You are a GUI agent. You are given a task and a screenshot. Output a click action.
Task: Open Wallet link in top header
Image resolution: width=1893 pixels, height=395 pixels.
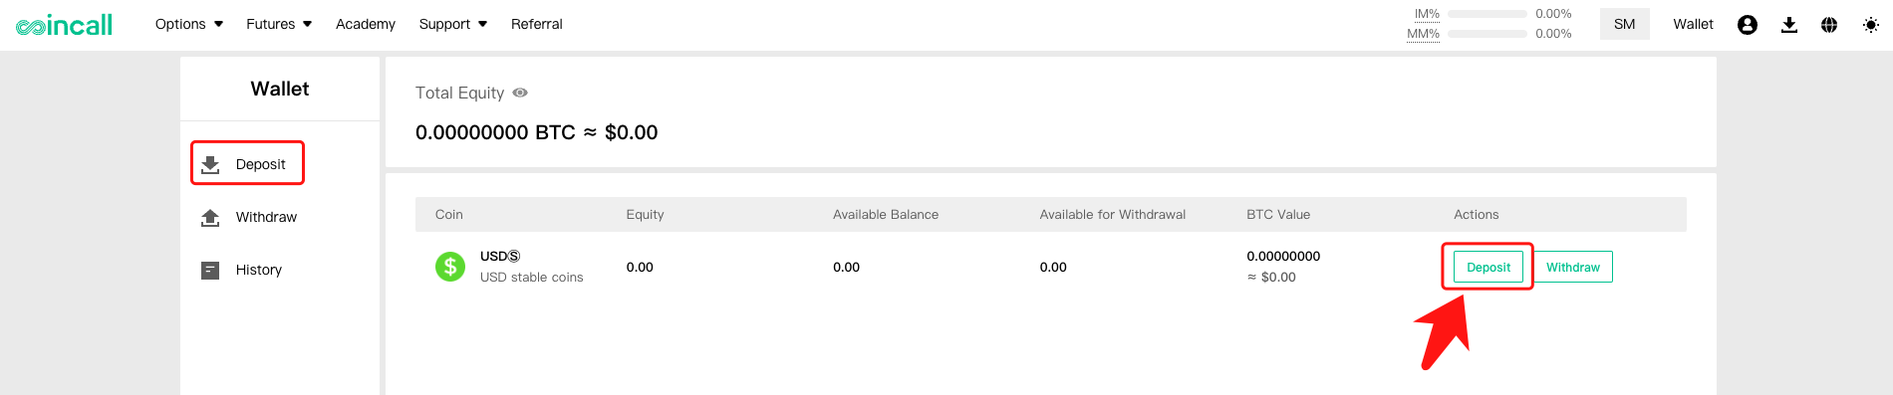pyautogui.click(x=1693, y=24)
